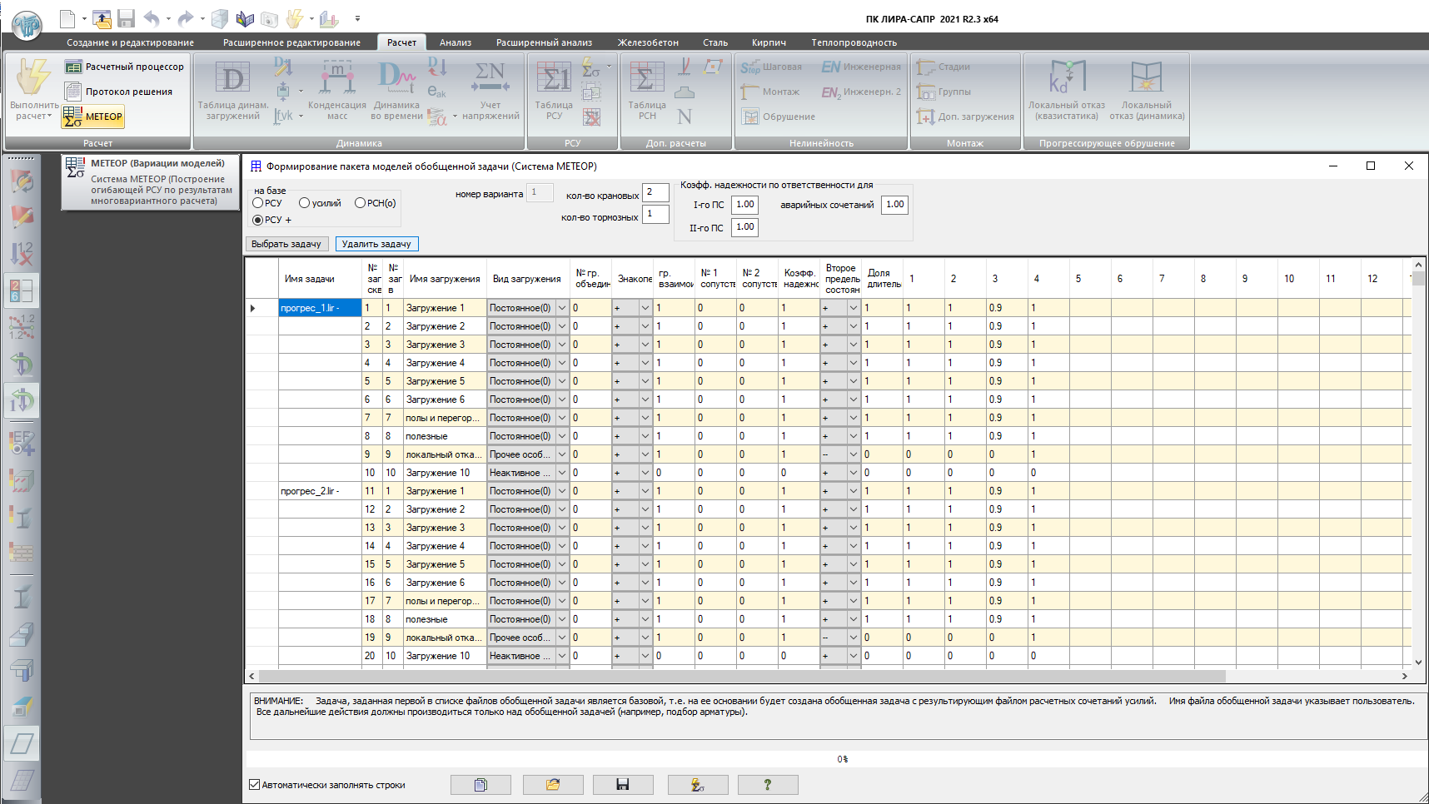Select the Таблица РСУ tool
This screenshot has width=1429, height=804.
(556, 90)
